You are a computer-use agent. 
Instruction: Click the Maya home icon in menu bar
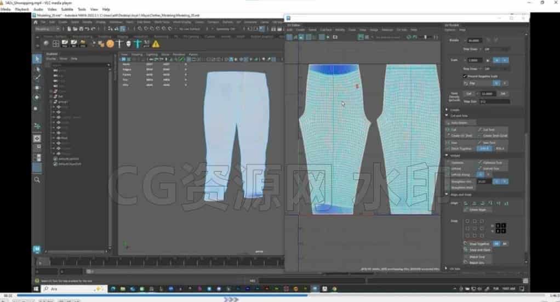click(36, 22)
